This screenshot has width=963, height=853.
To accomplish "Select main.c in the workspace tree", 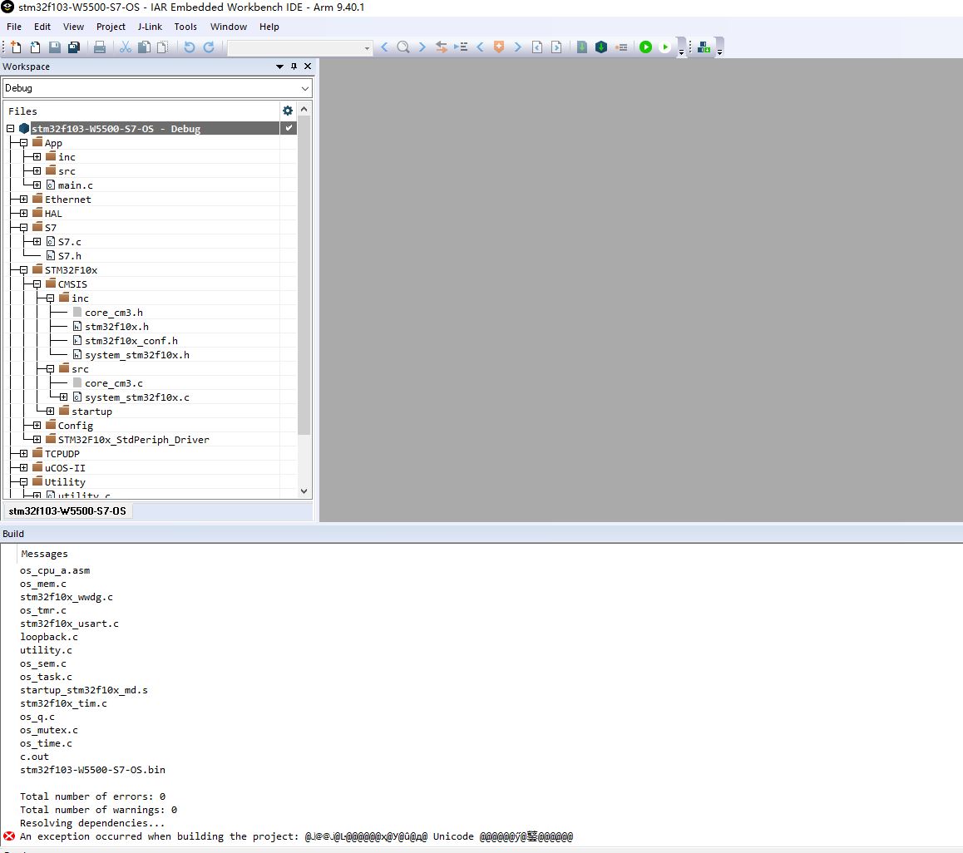I will click(x=75, y=185).
